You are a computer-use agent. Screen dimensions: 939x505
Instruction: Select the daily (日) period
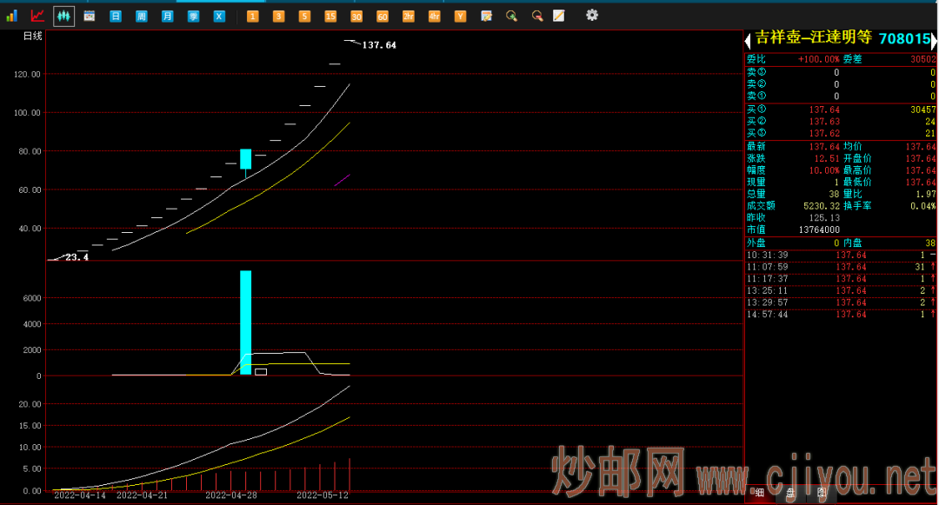pos(116,16)
